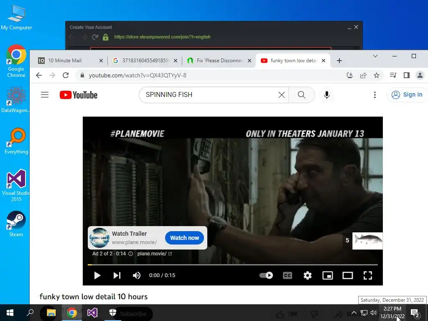Viewport: 428px width, 321px height.
Task: Share this page icon in Chrome
Action: click(363, 75)
